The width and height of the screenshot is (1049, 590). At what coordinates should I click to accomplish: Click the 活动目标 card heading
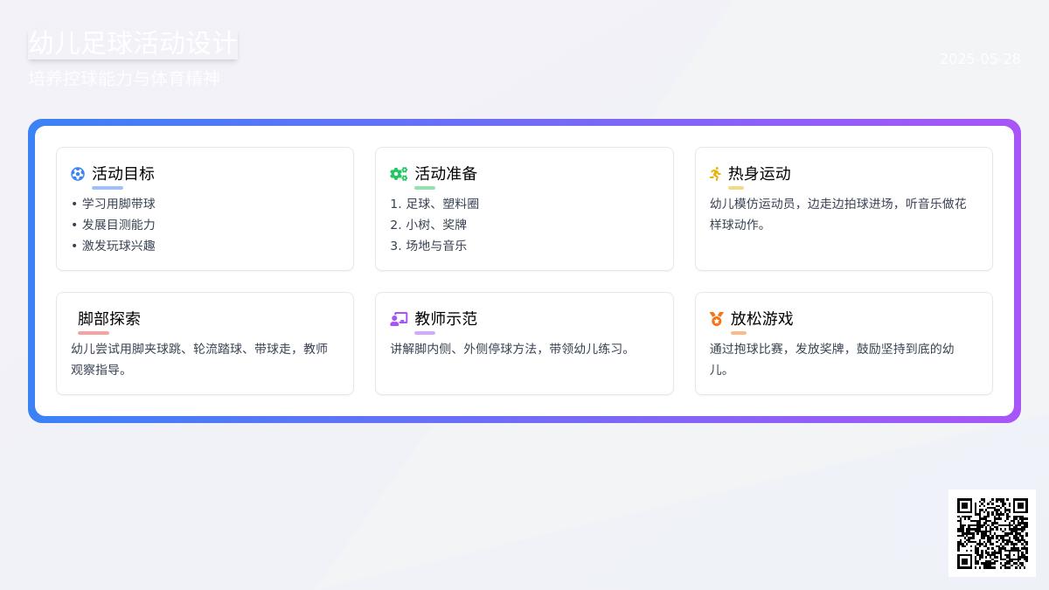(x=123, y=174)
